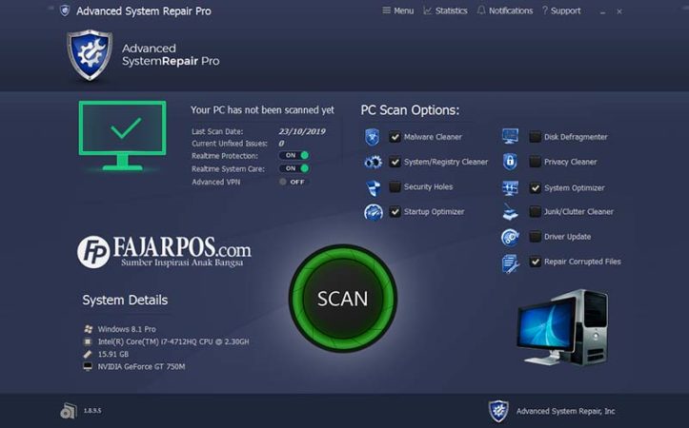Click the Disk Defragmenter monitor icon

pyautogui.click(x=510, y=136)
